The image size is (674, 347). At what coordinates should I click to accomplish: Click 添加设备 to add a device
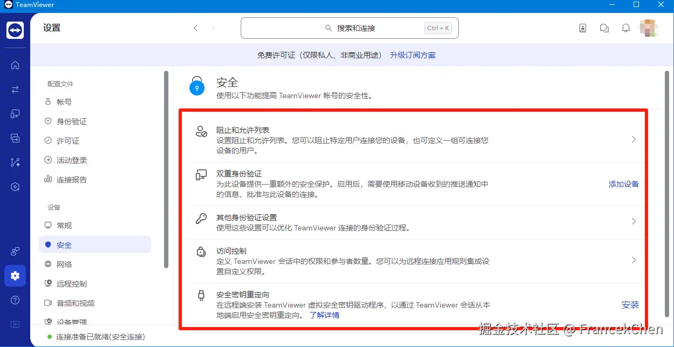tap(624, 184)
